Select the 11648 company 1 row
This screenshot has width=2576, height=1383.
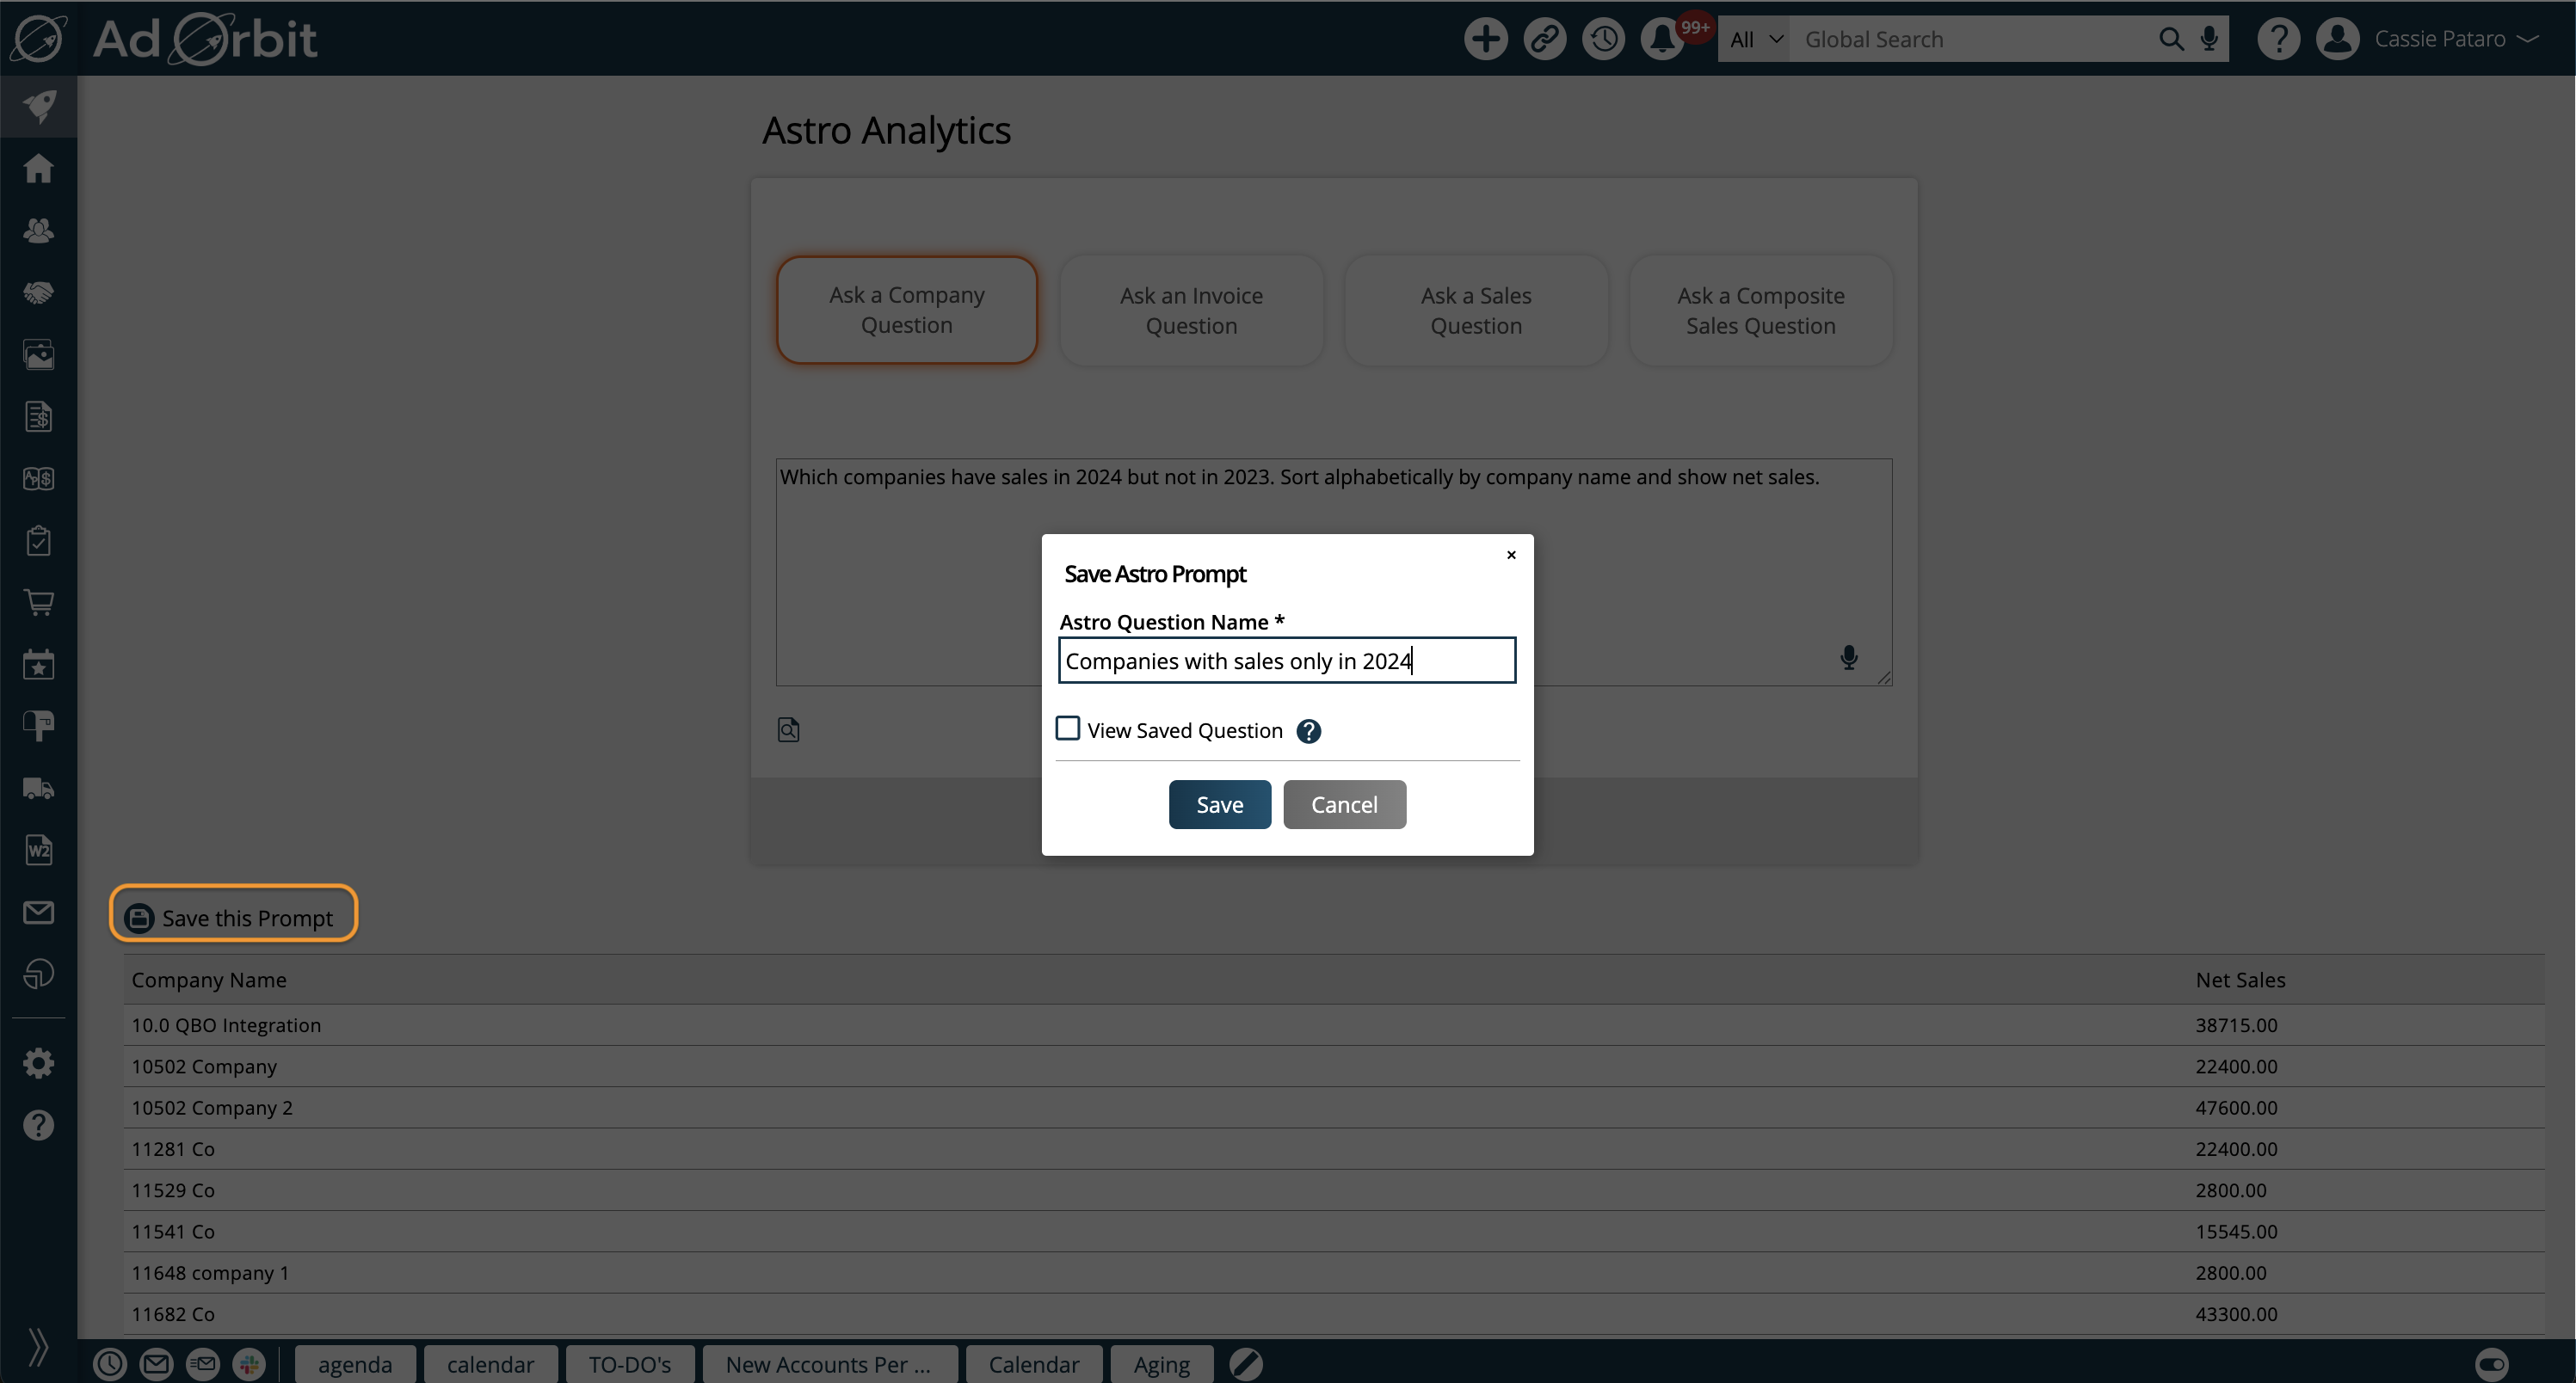[1334, 1273]
